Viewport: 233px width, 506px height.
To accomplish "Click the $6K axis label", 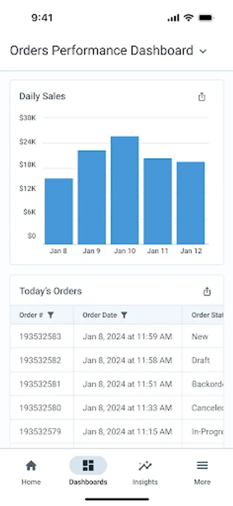I will tap(29, 212).
